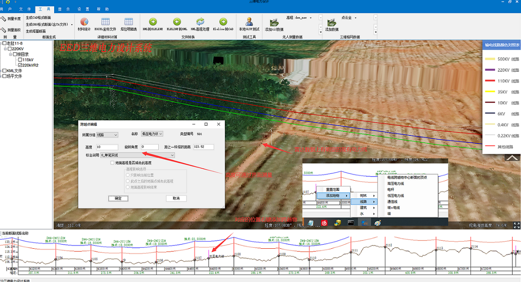Click the 材料统计 pie chart icon
Image resolution: width=521 pixels, height=282 pixels.
tap(84, 22)
